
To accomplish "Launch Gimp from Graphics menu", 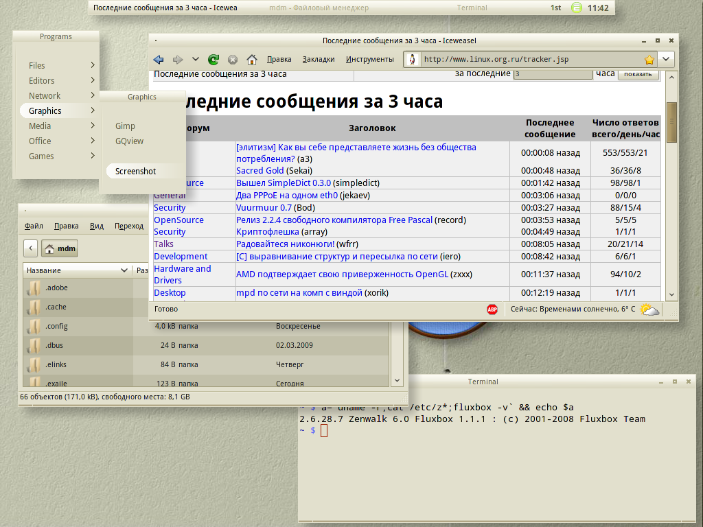I will pyautogui.click(x=125, y=126).
